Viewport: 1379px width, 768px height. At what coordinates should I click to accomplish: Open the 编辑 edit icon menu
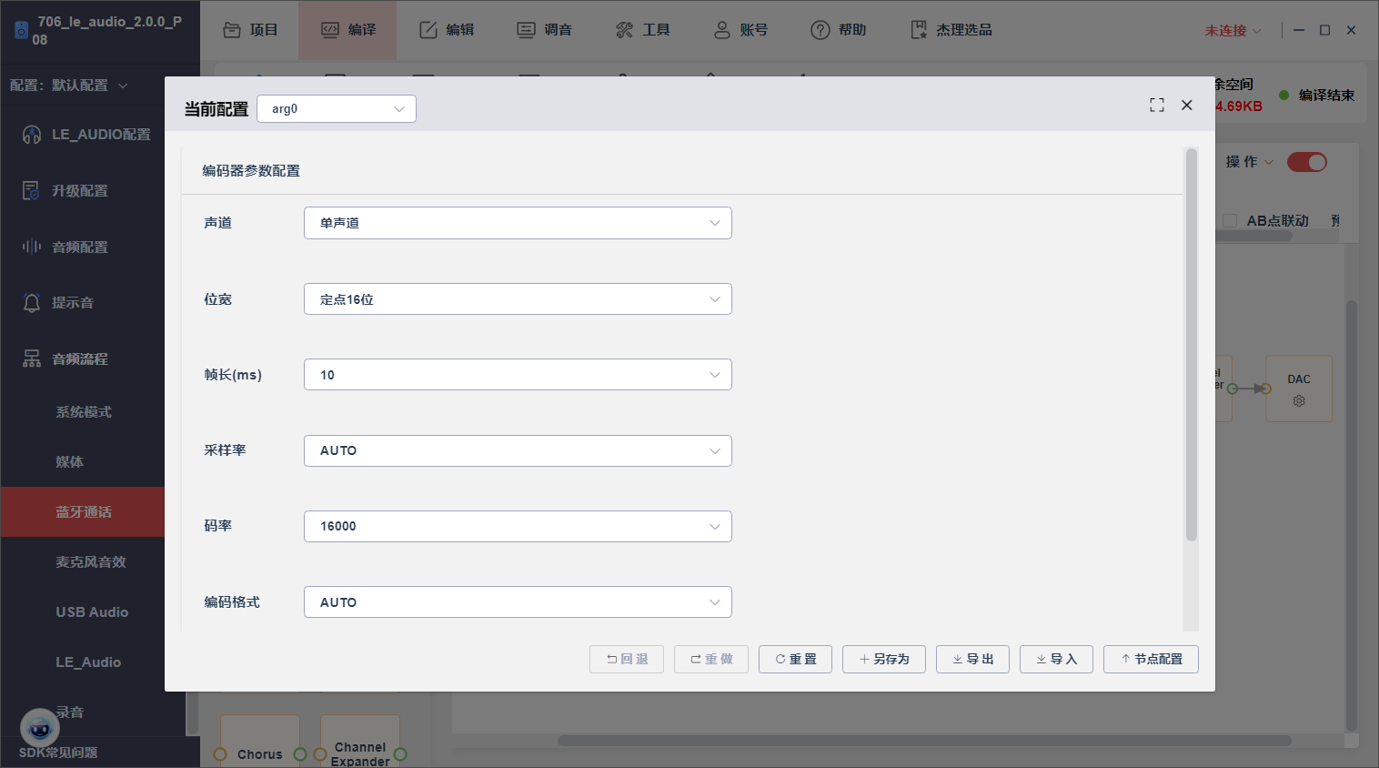click(x=428, y=30)
